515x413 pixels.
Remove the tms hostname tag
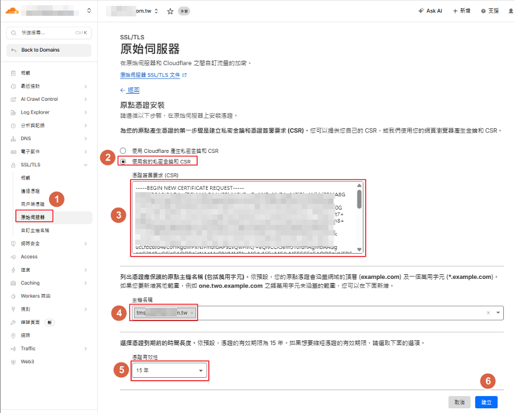coord(192,313)
